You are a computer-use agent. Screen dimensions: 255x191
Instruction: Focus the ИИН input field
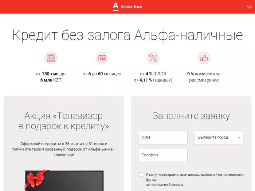163,138
